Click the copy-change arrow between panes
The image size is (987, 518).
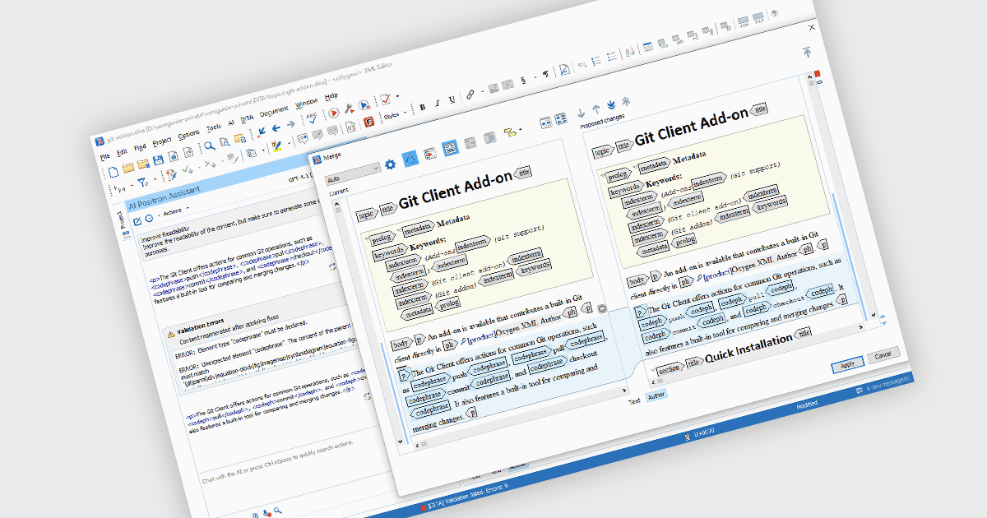[x=602, y=309]
